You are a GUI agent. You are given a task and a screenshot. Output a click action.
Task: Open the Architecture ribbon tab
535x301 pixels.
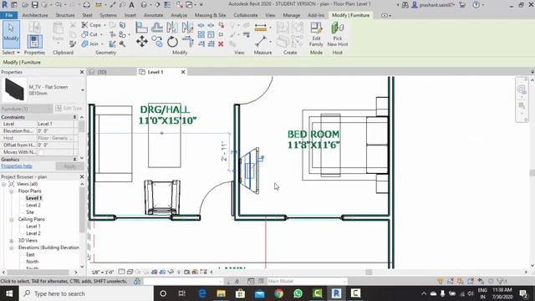click(35, 15)
